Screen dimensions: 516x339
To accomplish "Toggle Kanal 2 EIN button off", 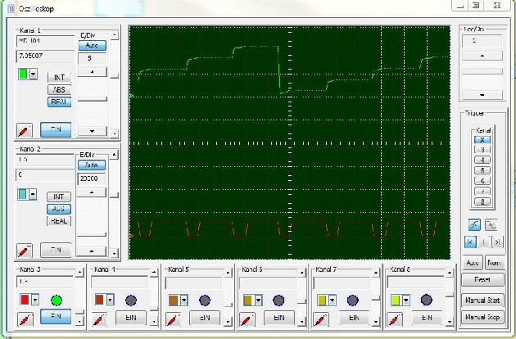I will [x=56, y=250].
